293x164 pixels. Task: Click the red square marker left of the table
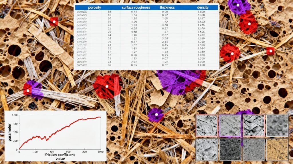click(x=54, y=21)
